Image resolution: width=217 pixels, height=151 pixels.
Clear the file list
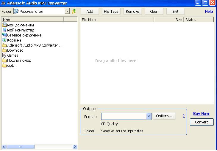(x=154, y=12)
